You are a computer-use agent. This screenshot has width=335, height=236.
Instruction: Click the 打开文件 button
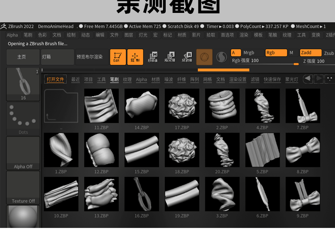(x=55, y=80)
